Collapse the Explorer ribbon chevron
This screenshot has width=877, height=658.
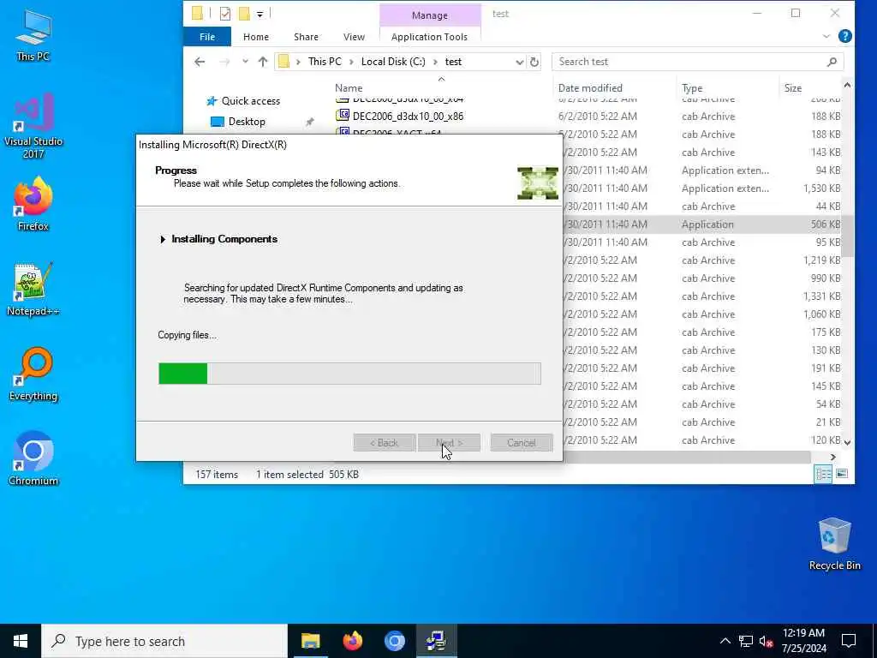point(826,36)
